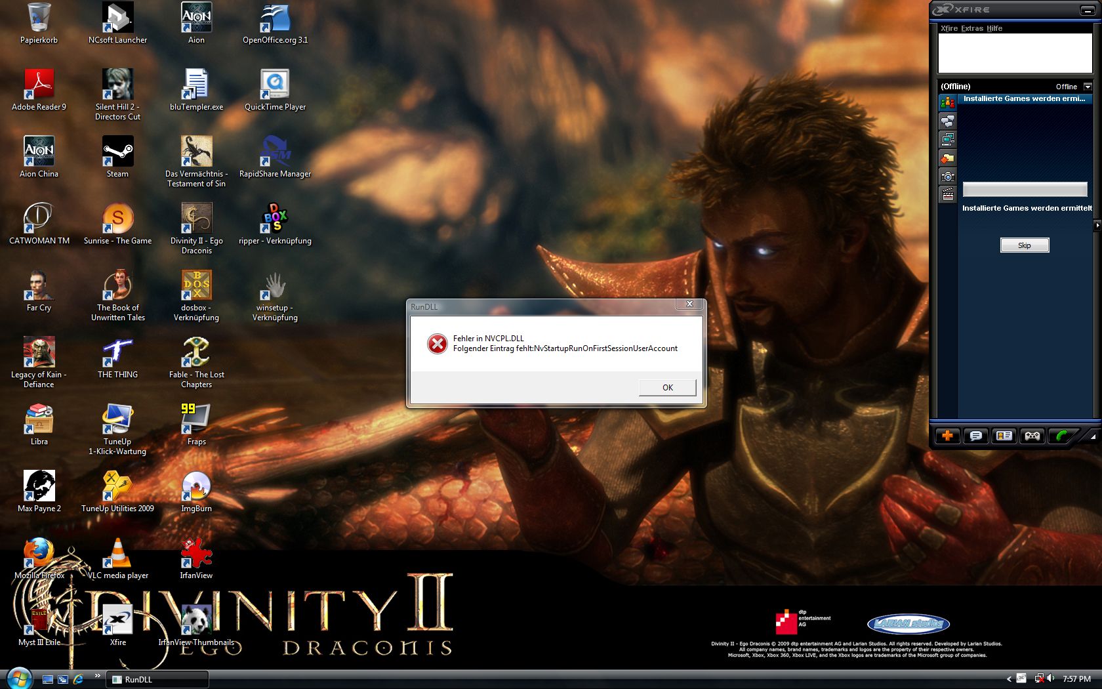Select the Max Payne 2 icon
Viewport: 1102px width, 689px height.
coord(39,492)
